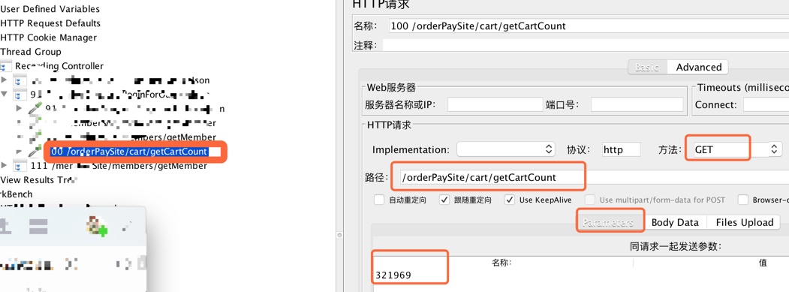Switch to the Basic tab
The width and height of the screenshot is (789, 292).
[x=647, y=67]
